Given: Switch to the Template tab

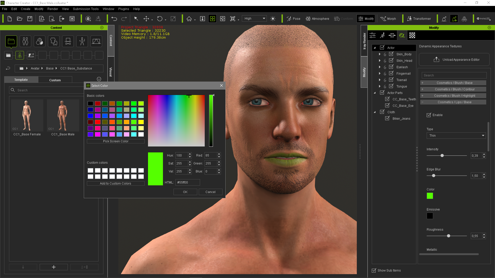Looking at the screenshot, I should (x=21, y=80).
